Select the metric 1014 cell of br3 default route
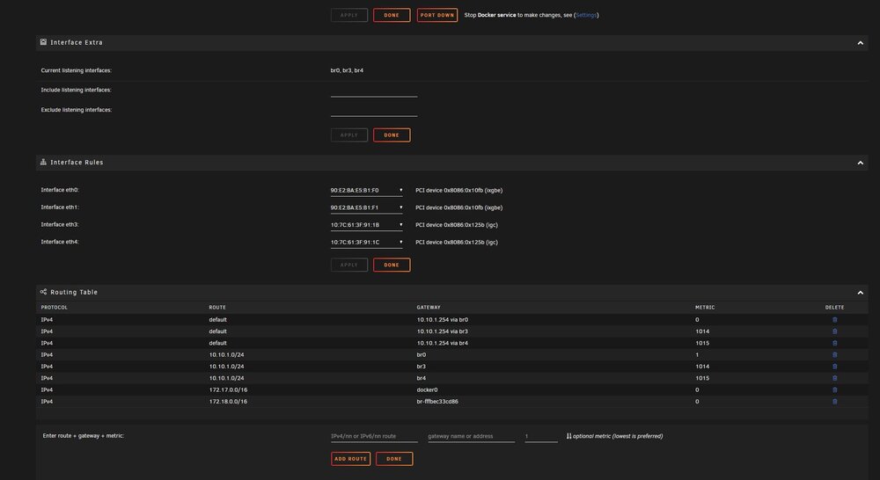The height and width of the screenshot is (480, 880). click(702, 331)
